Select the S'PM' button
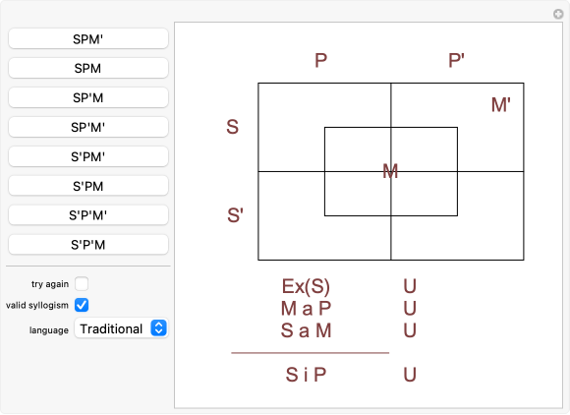 point(88,156)
